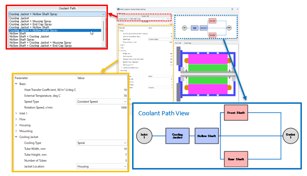Open the Coolant Path combo box arrow
307x176 pixels.
click(x=103, y=14)
